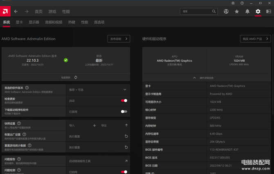274x174 pixels.
Task: Click the 检查更新 text under version card
Action: click(66, 78)
